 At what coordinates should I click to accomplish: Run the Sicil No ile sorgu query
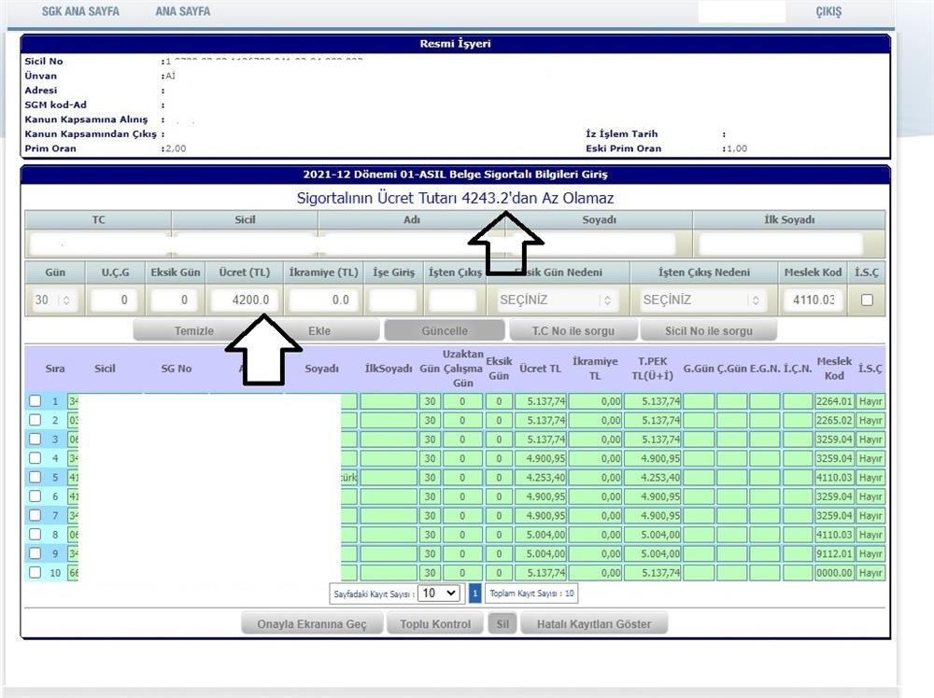point(709,331)
